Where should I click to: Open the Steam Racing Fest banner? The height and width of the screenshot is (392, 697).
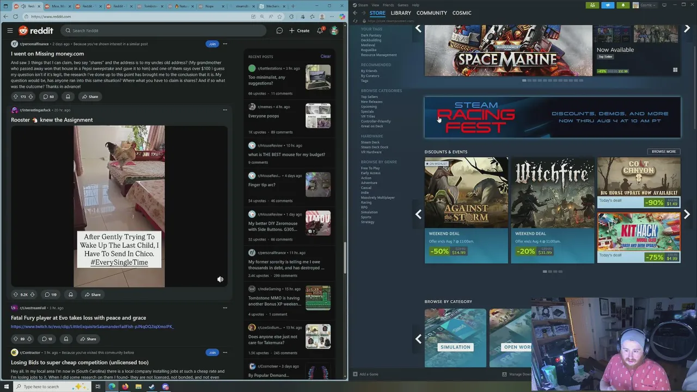[552, 117]
